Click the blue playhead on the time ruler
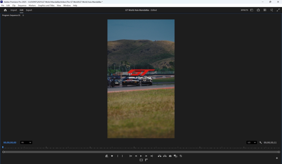The height and width of the screenshot is (164, 282). 3,147
